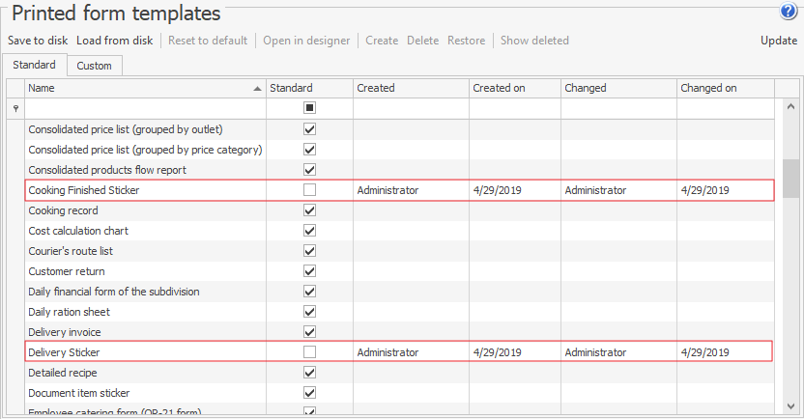The height and width of the screenshot is (419, 804).
Task: Click the Name filter input field
Action: [145, 108]
